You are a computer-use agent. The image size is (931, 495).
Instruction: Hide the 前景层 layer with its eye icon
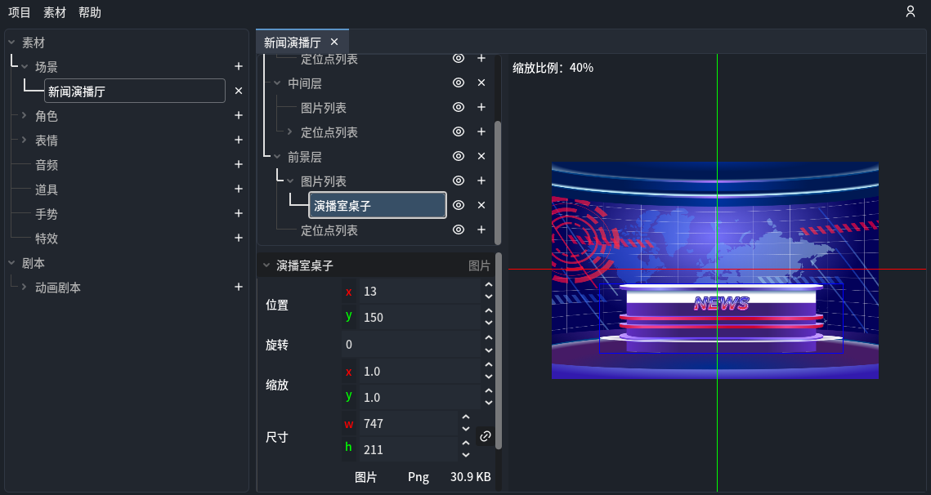tap(458, 156)
